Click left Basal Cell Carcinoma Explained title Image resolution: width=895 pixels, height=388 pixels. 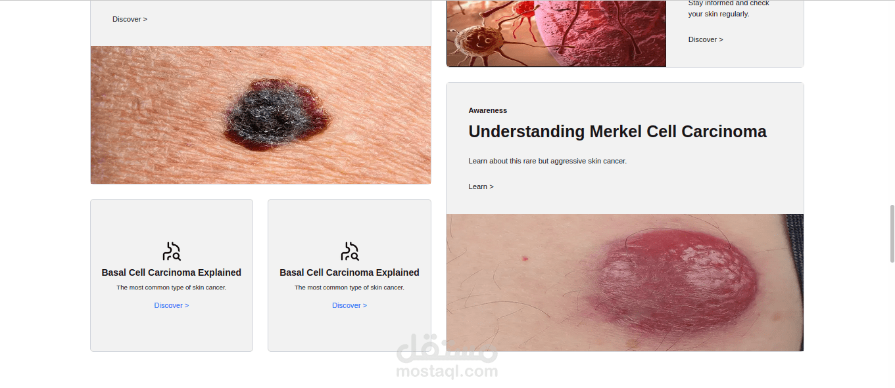coord(172,272)
